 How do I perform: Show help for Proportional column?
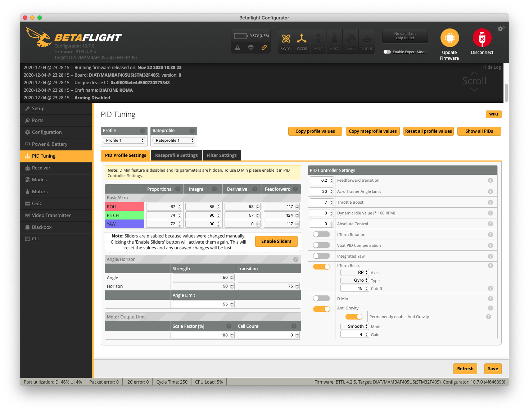(x=178, y=189)
